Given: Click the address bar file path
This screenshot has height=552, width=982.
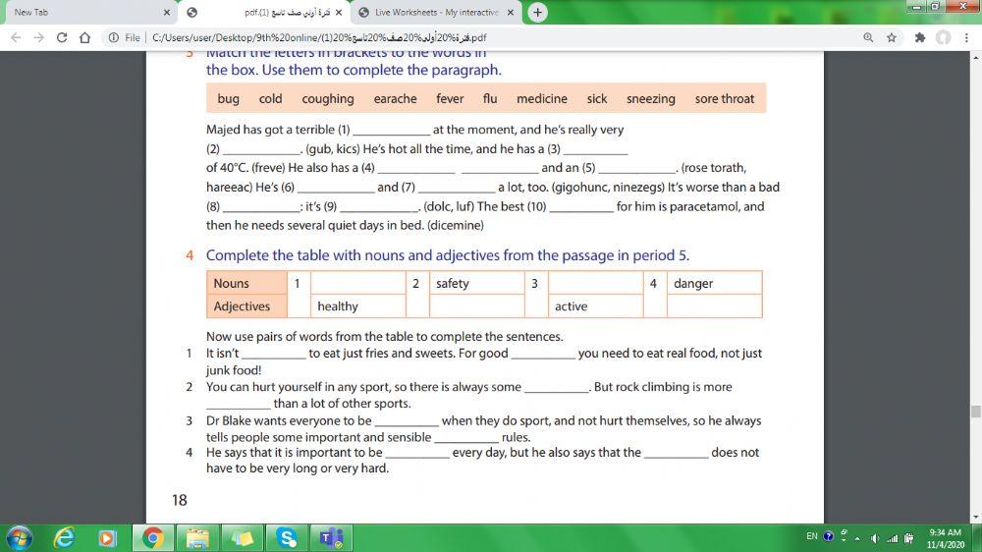Looking at the screenshot, I should [x=319, y=37].
